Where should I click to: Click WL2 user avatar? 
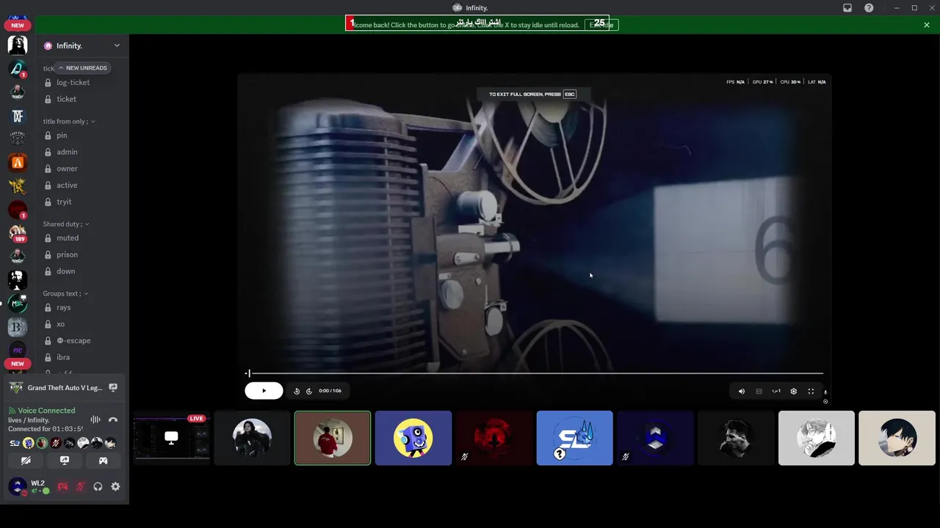click(17, 486)
